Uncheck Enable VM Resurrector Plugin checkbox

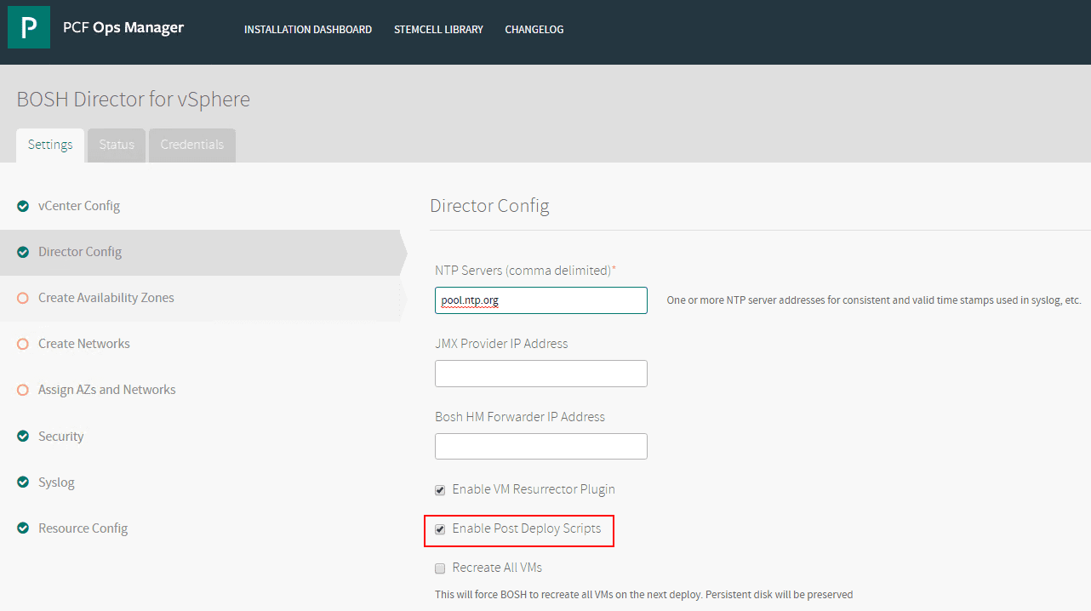[x=440, y=490]
